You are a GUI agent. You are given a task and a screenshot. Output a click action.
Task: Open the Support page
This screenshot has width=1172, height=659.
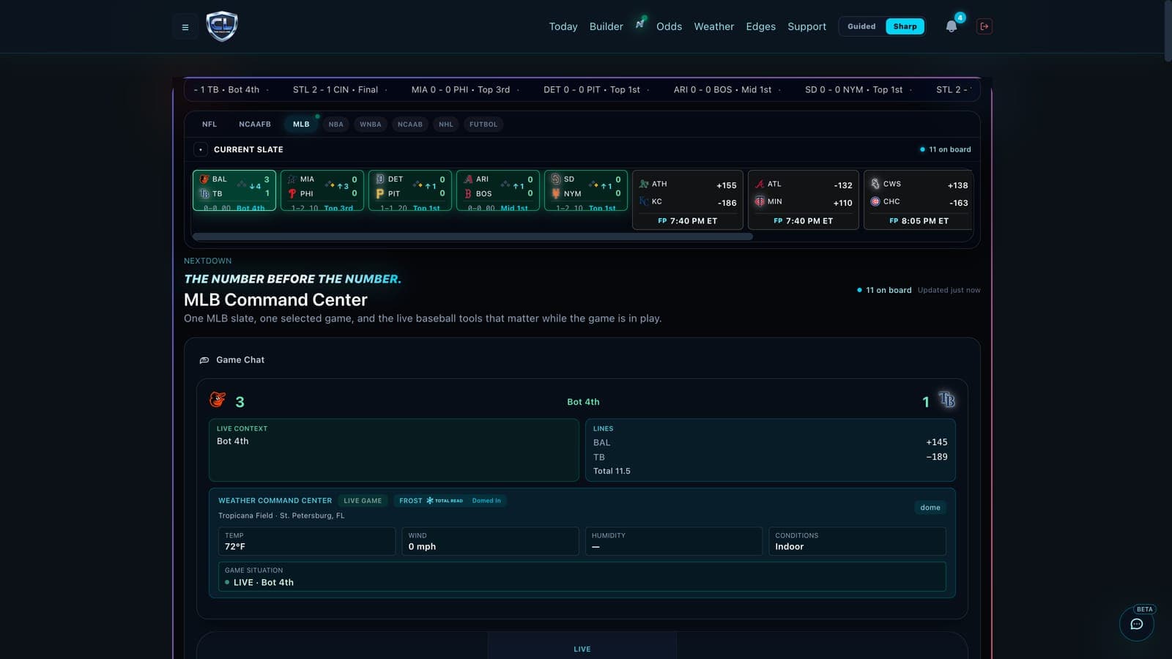[x=806, y=26]
